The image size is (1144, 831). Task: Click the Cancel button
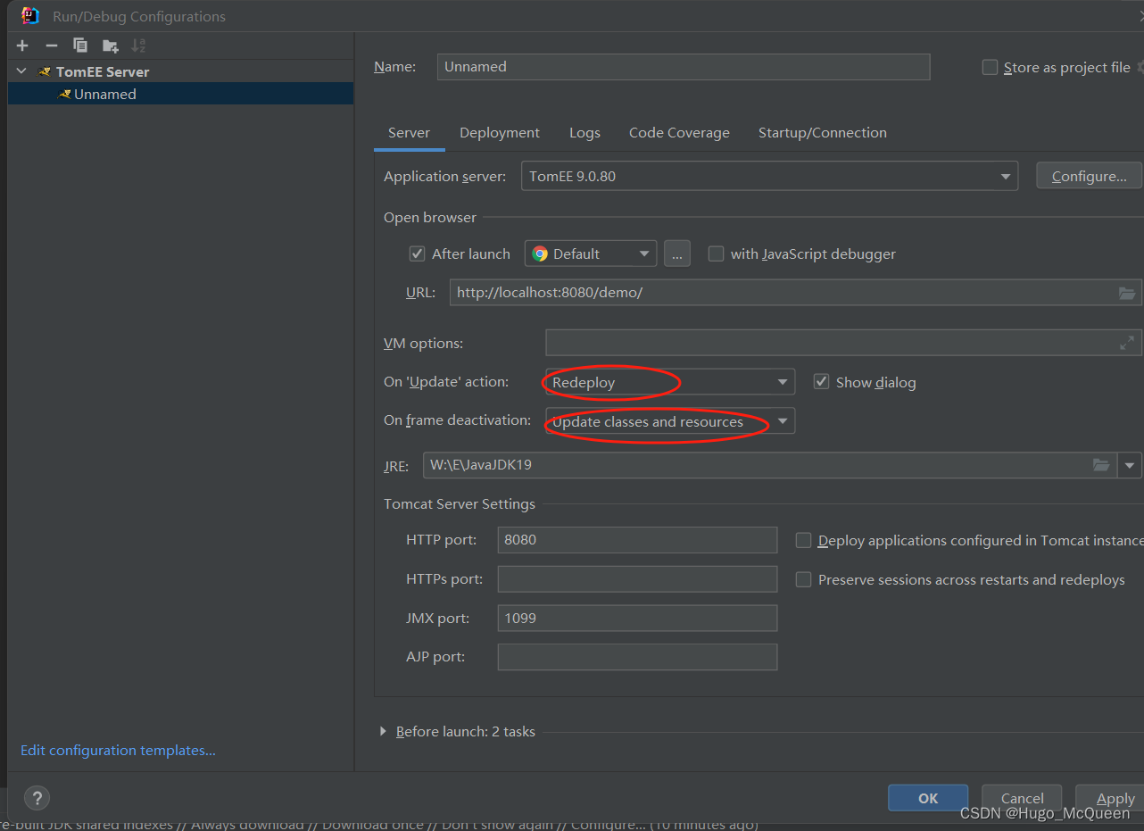click(x=1022, y=798)
